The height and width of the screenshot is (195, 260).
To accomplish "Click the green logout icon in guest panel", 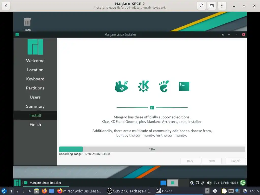I will 243,183.
